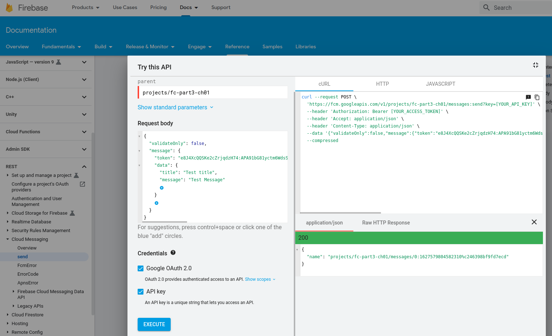Screen dimensions: 552x336
Task: Click the cURL sample horizontal scrollbar
Action: (x=340, y=213)
